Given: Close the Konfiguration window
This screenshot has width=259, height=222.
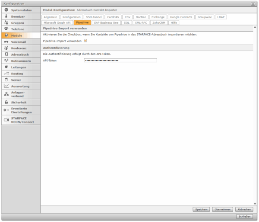Looking at the screenshot, I should (x=253, y=3).
